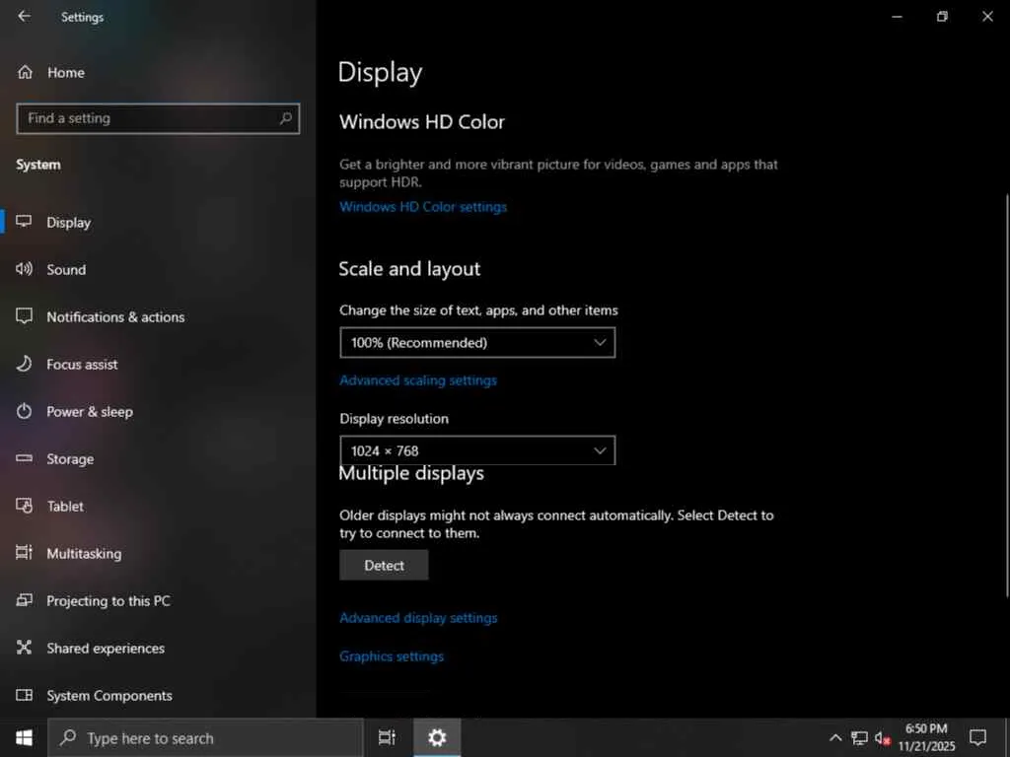Click the Multitasking icon in sidebar

point(24,553)
